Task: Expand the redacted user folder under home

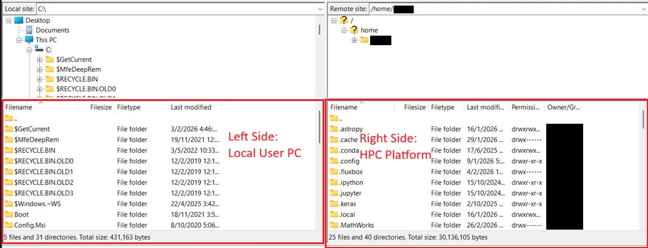Action: pos(354,40)
